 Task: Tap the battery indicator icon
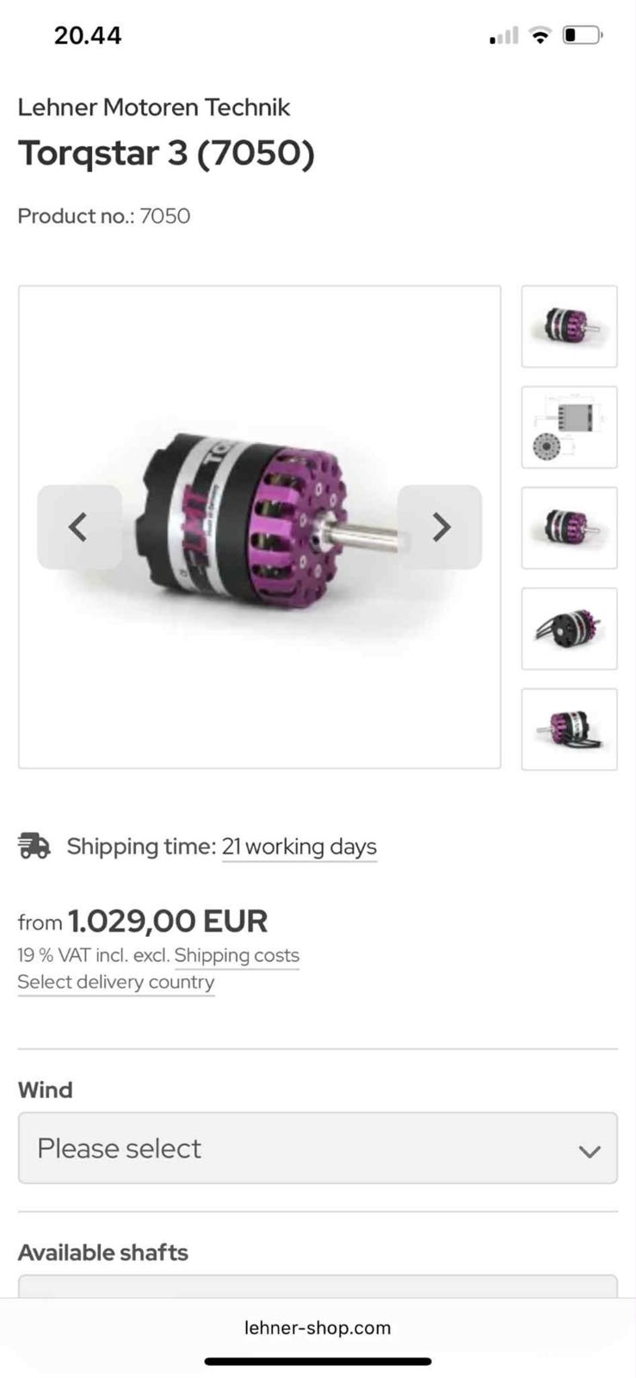[583, 35]
